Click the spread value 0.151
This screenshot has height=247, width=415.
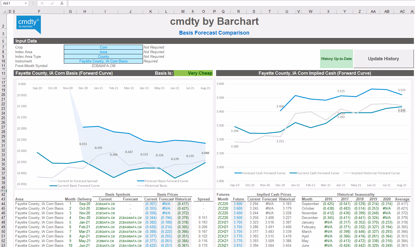coord(203,218)
